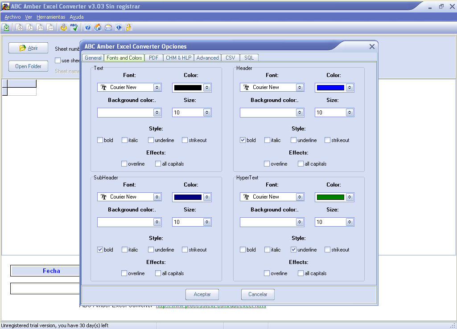Open the Archivo menu
This screenshot has height=329, width=457.
pyautogui.click(x=12, y=17)
